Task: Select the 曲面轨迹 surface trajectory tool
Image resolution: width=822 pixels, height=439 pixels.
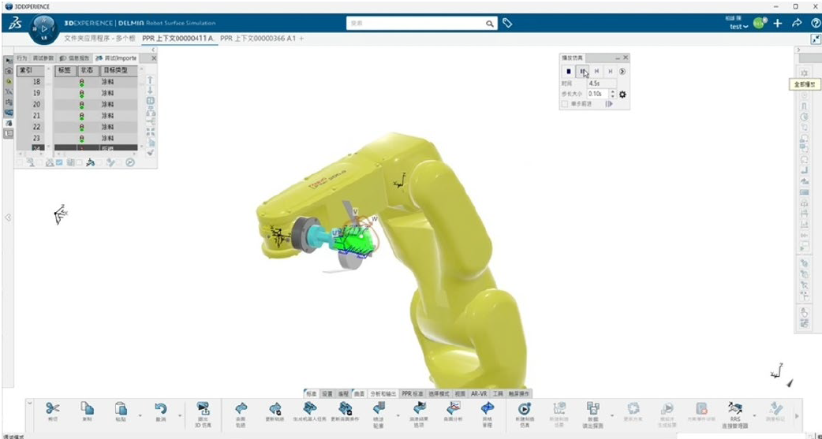Action: [241, 408]
